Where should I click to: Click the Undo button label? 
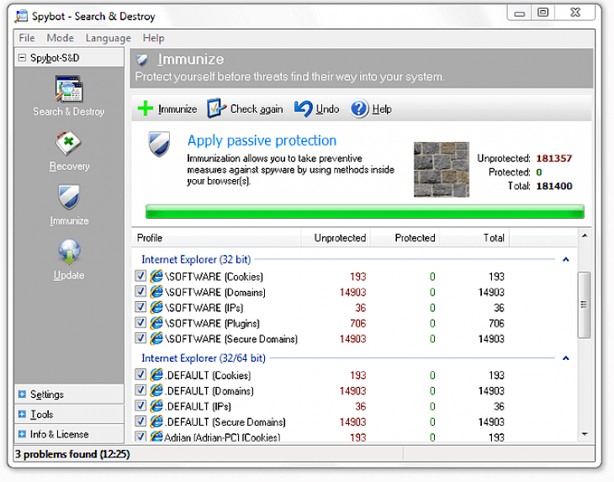[x=327, y=109]
